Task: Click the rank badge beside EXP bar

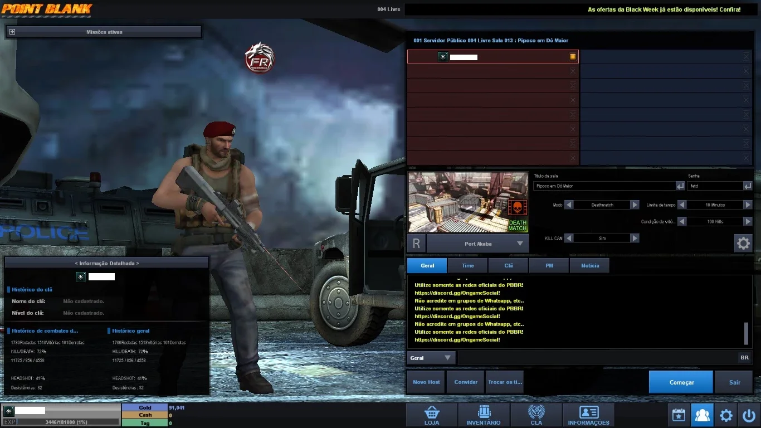Action: 8,411
